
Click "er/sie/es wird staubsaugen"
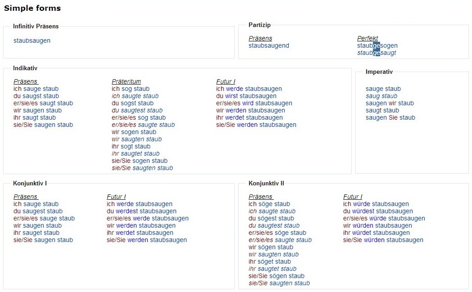click(x=254, y=103)
